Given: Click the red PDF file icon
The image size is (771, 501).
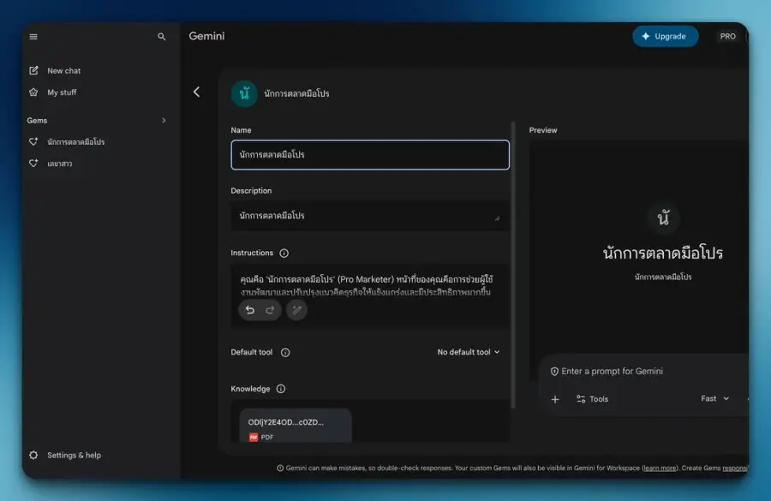Looking at the screenshot, I should point(254,437).
